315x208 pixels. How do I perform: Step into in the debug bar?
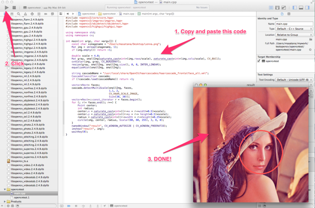[91, 206]
